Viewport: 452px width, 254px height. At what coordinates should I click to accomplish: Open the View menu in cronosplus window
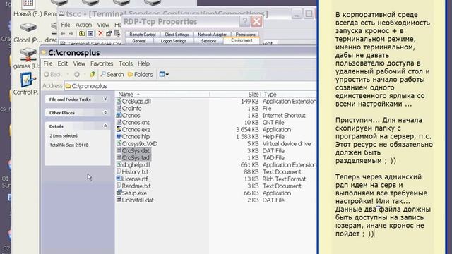(x=79, y=64)
